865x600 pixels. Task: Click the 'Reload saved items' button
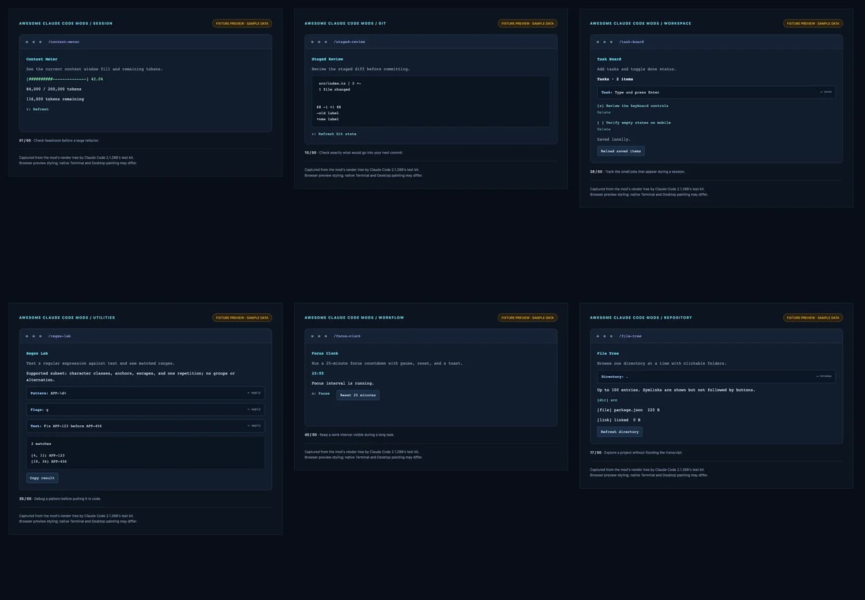[x=620, y=151]
